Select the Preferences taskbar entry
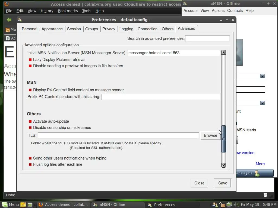Screen dimensions: 278x208 pyautogui.click(x=173, y=205)
